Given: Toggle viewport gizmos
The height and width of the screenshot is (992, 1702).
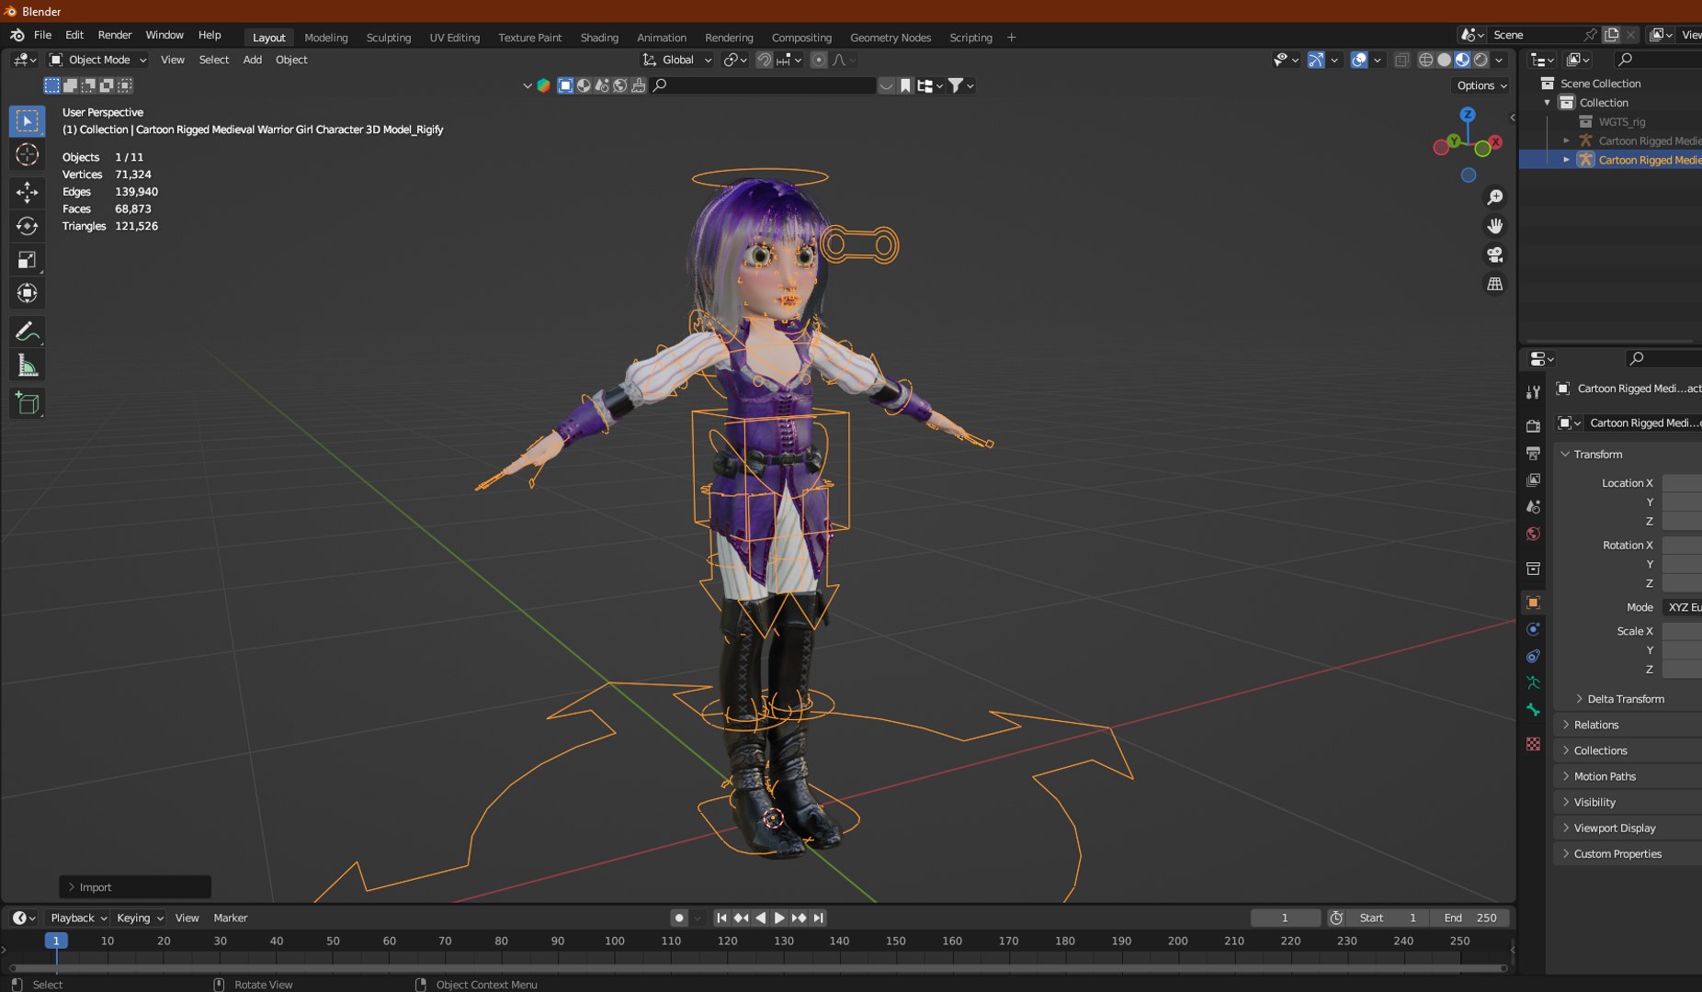Looking at the screenshot, I should click(x=1316, y=60).
